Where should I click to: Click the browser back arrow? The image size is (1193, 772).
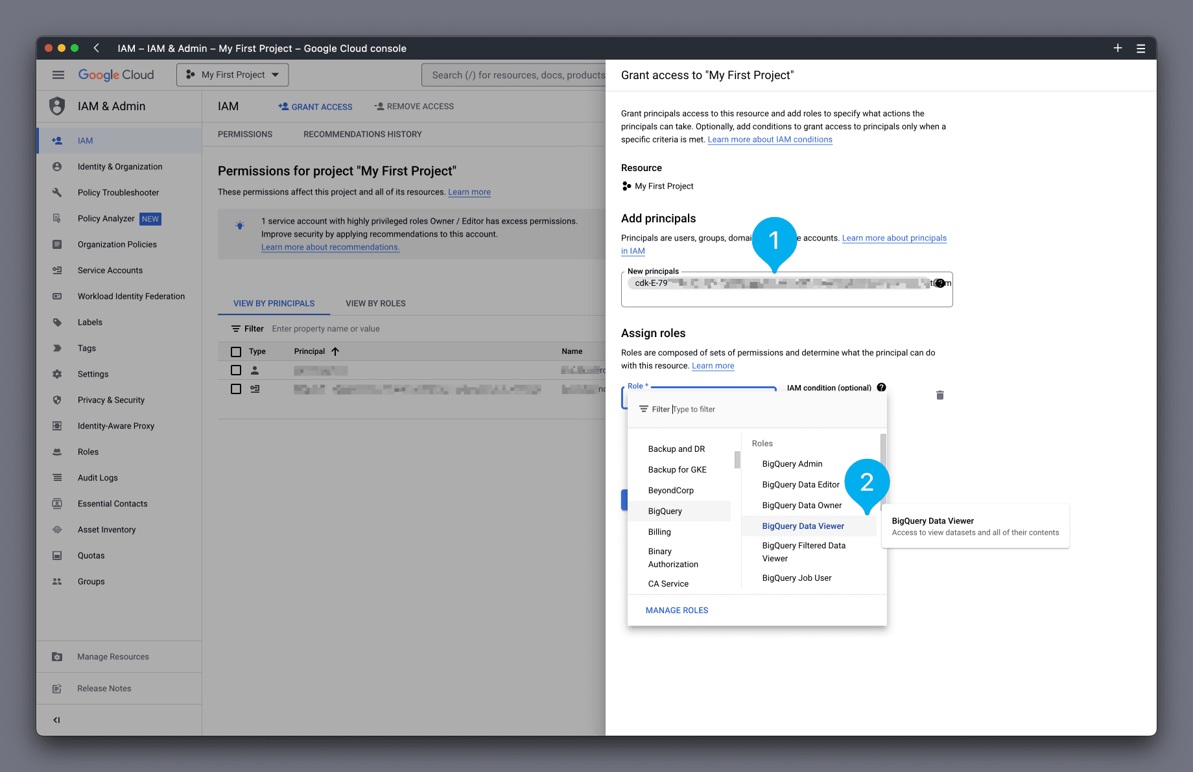(x=97, y=49)
